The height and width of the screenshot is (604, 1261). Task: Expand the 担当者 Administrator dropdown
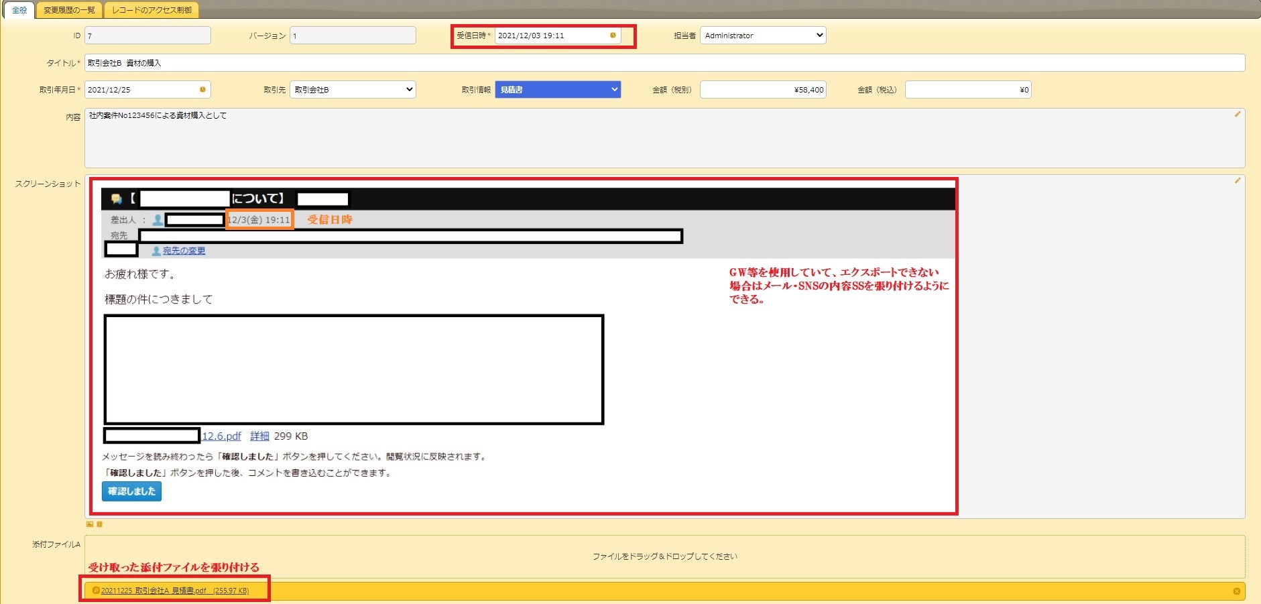tap(763, 36)
